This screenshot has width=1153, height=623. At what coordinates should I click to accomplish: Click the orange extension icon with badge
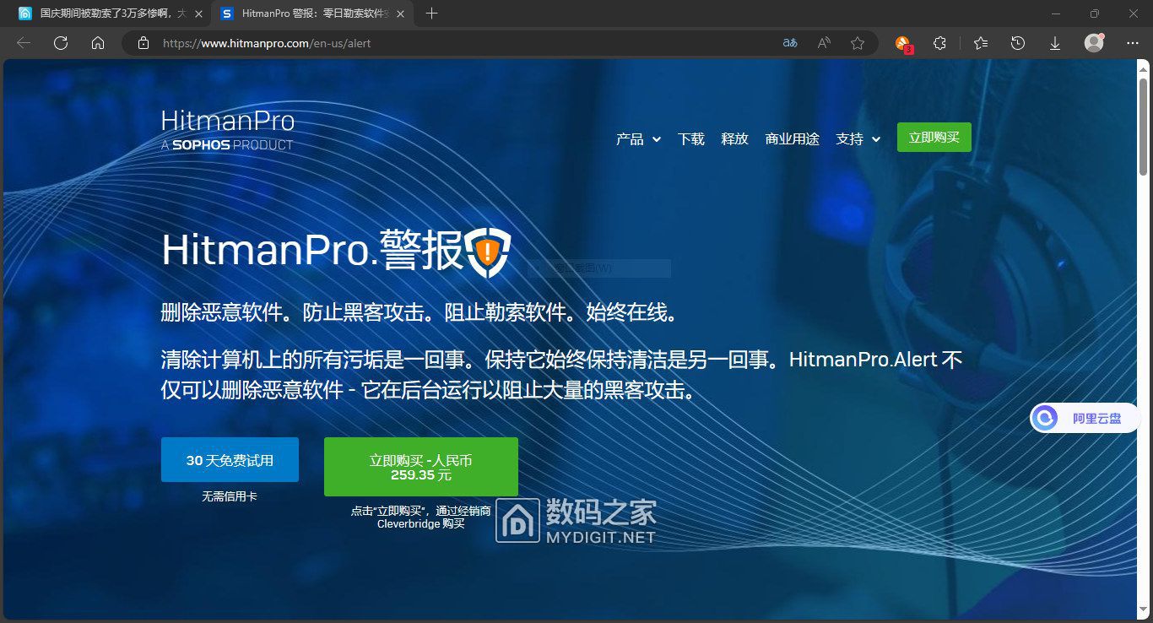903,44
